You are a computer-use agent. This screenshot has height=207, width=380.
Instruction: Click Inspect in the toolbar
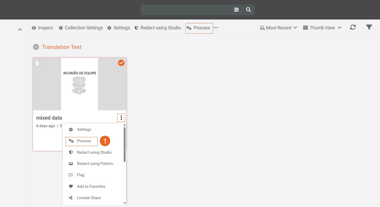[x=42, y=28]
